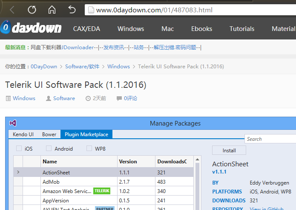Image resolution: width=296 pixels, height=210 pixels.
Task: Select the AppVersion package row
Action: pyautogui.click(x=103, y=200)
